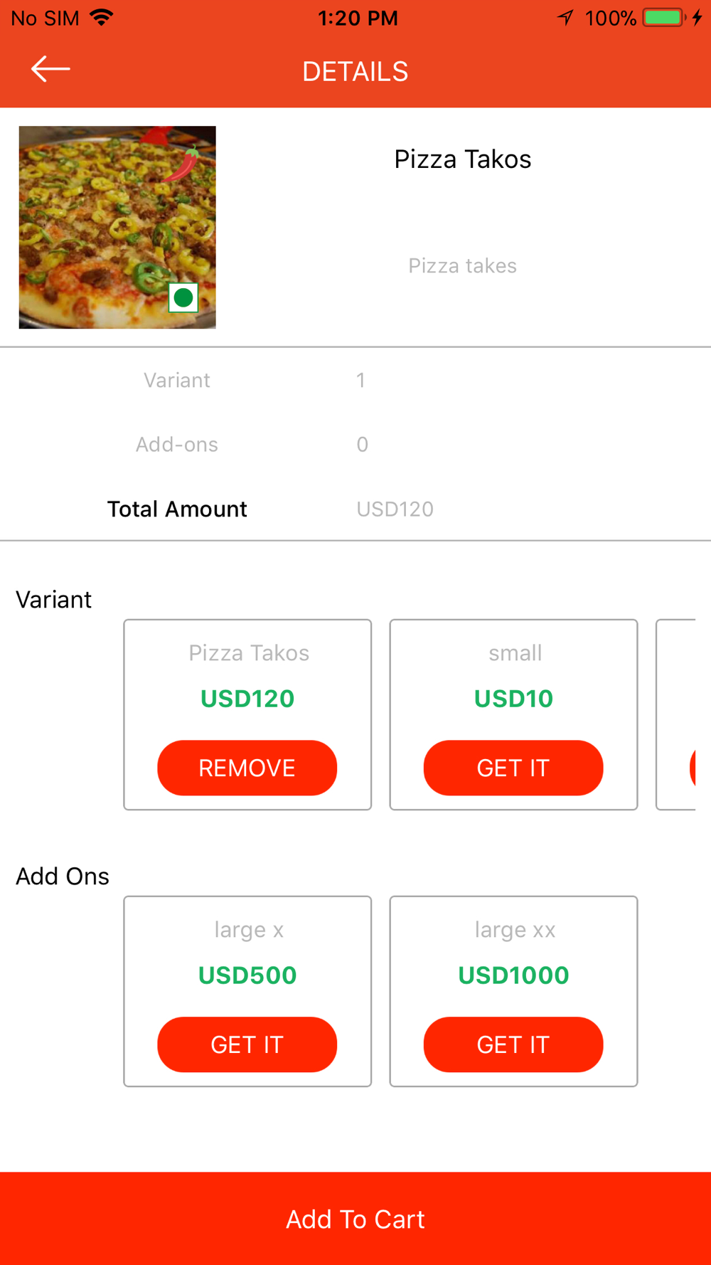Tap the Total Amount USD120 value
Image resolution: width=711 pixels, height=1265 pixels.
pyautogui.click(x=395, y=509)
